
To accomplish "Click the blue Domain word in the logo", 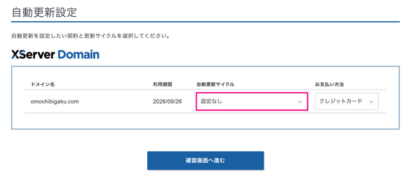I will [78, 55].
